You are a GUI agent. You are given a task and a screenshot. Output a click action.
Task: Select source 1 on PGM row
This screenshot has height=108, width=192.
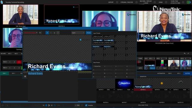point(10,62)
